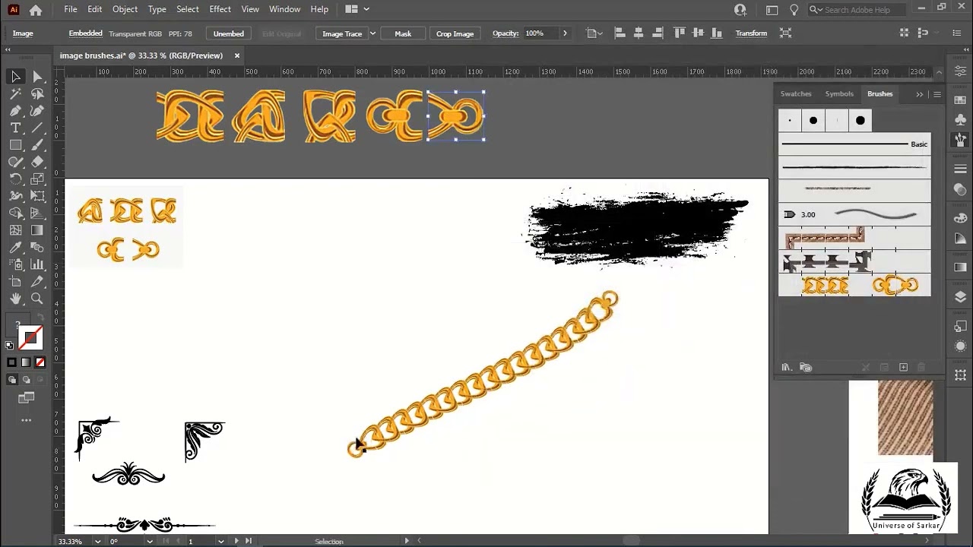Click the Unembed button

(229, 33)
